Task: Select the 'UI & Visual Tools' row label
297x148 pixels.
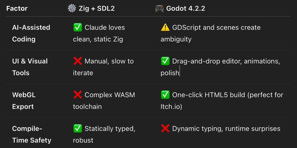Action: coord(30,67)
